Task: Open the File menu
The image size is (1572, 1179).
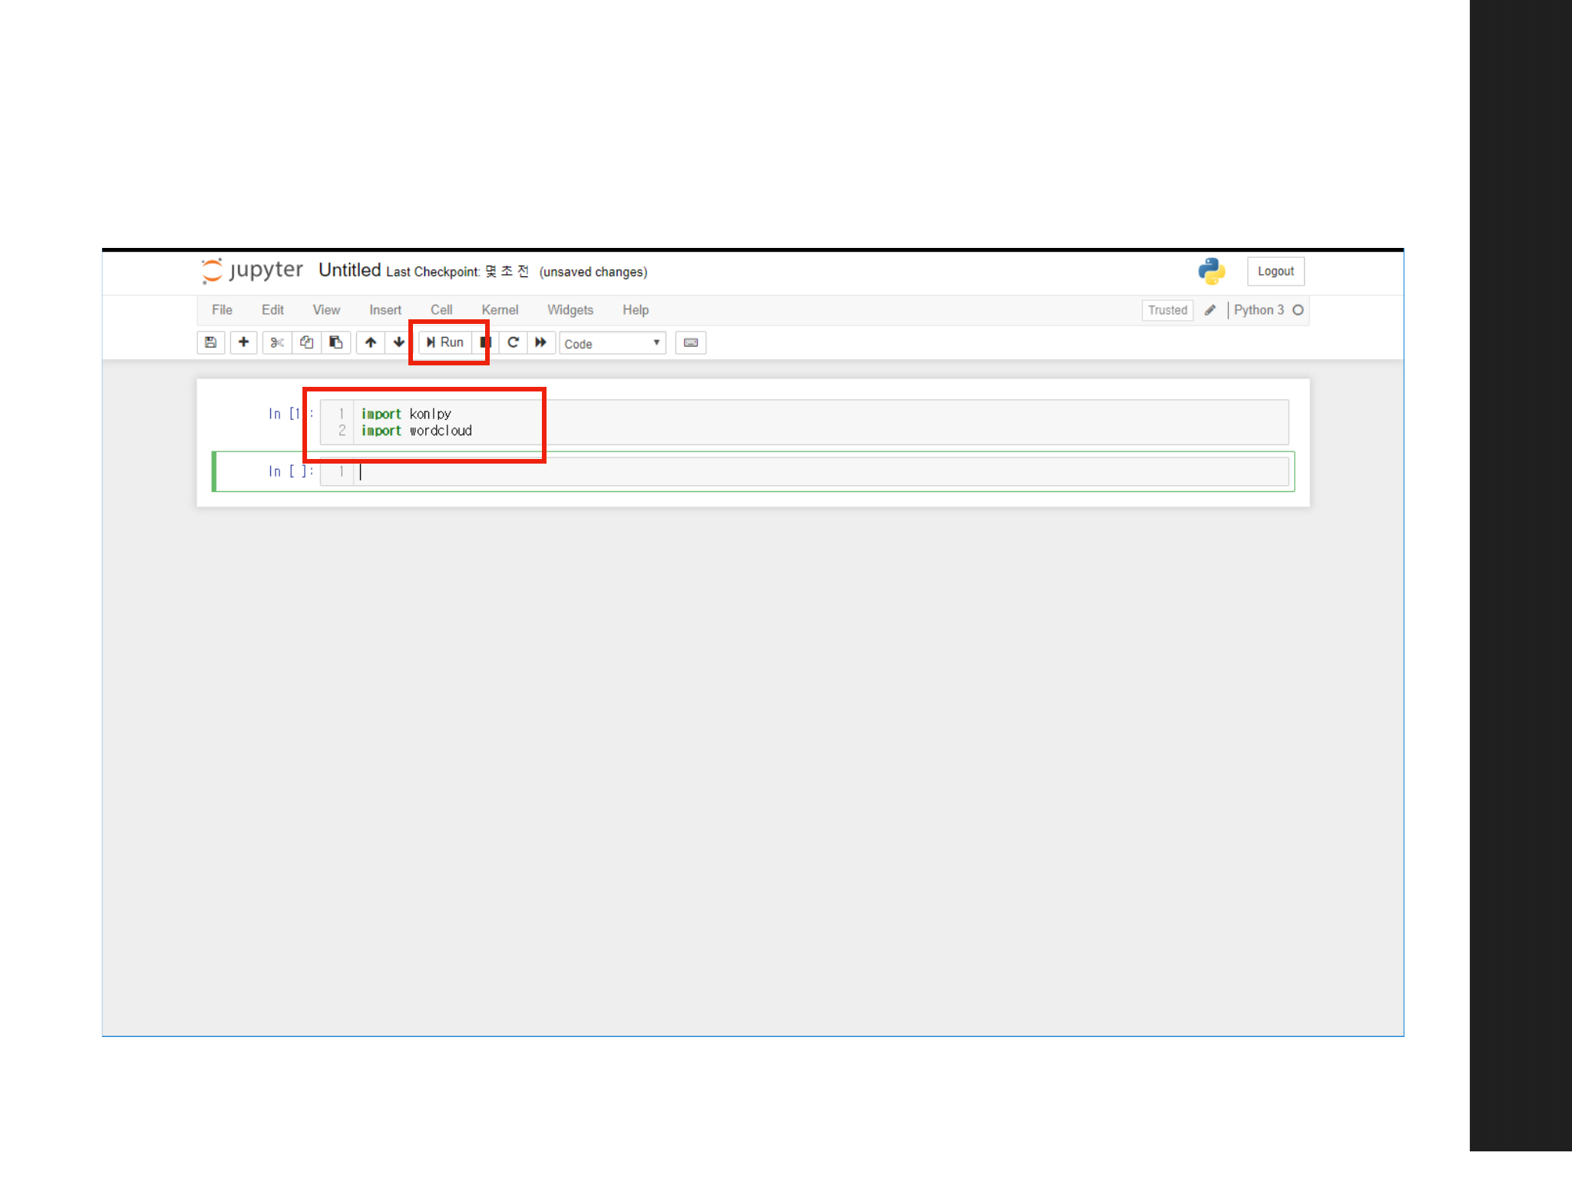Action: coord(222,310)
